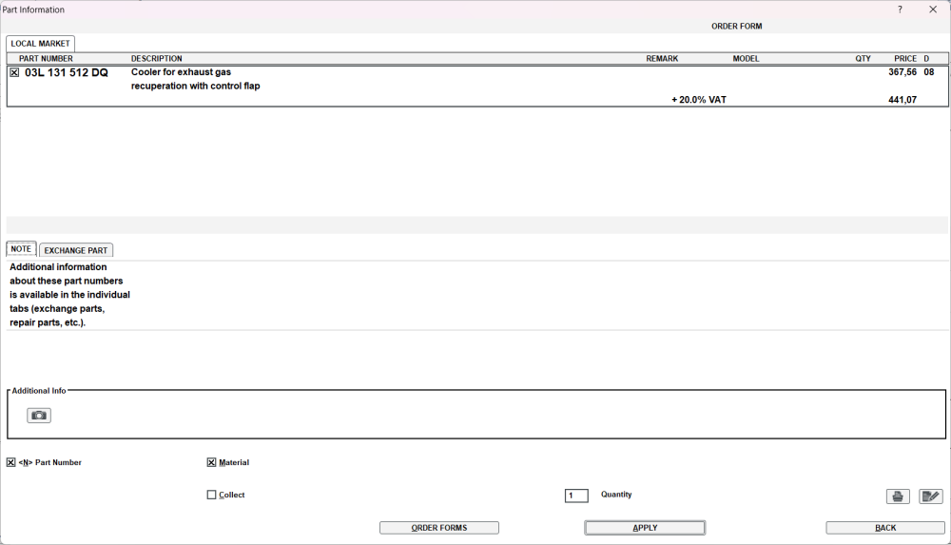Click the 'Cooler for exhaust gas' description
Screen dimensions: 951x545
tap(181, 71)
